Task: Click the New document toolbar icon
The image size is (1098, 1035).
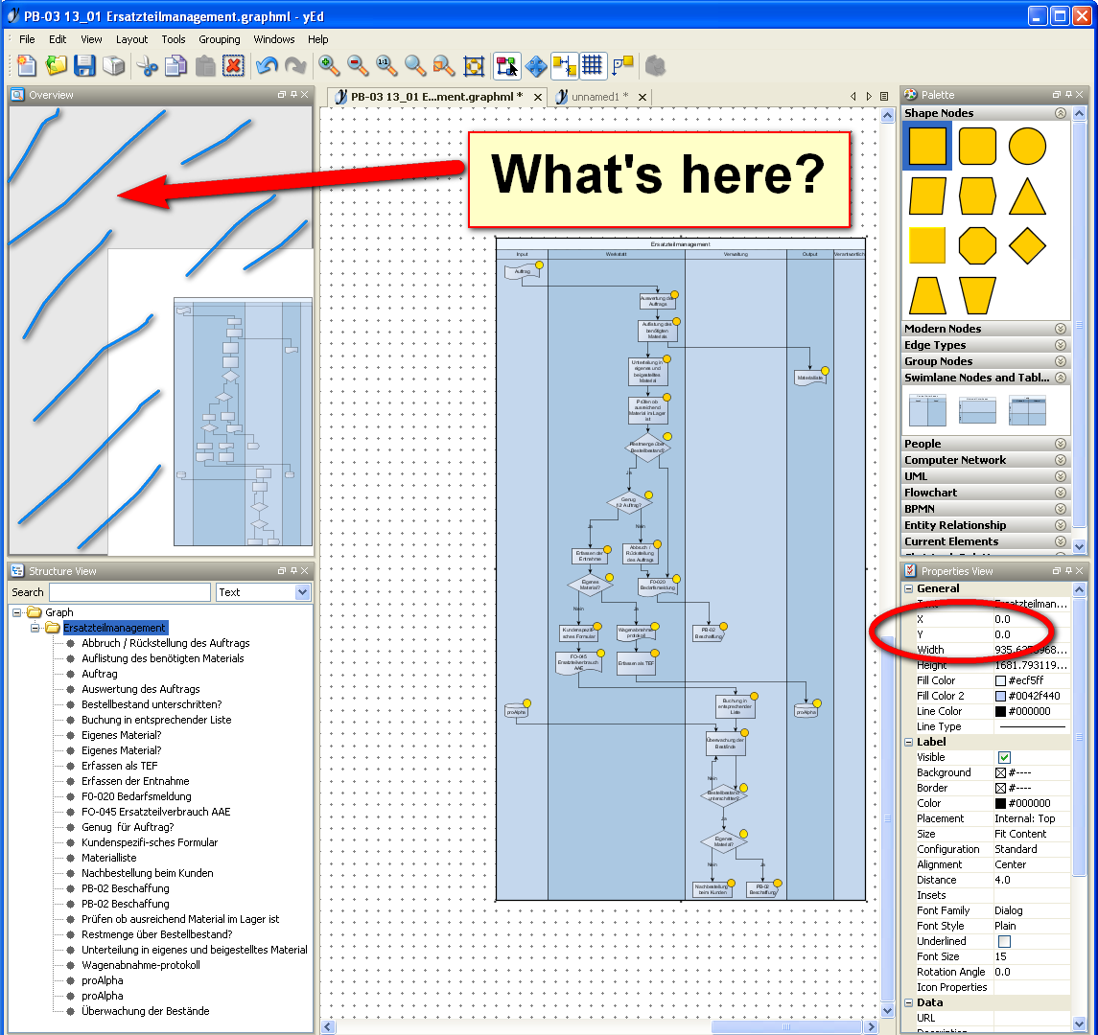Action: tap(27, 66)
